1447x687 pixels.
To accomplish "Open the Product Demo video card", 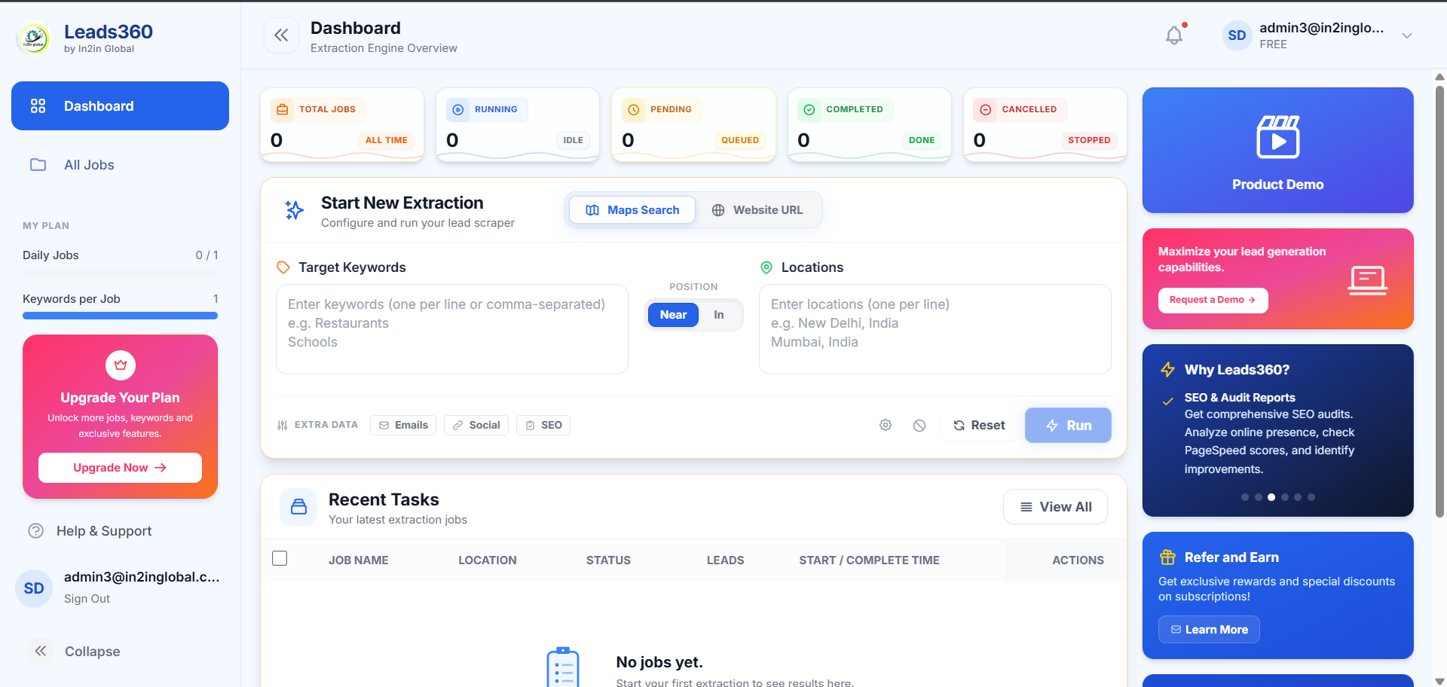I will pos(1277,150).
